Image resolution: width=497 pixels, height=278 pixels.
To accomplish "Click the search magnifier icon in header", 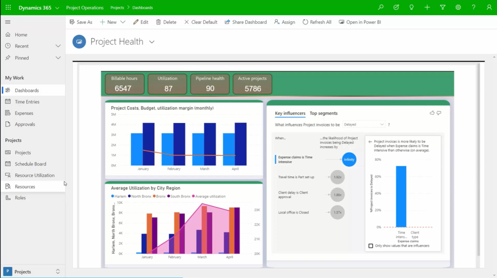I will [381, 8].
